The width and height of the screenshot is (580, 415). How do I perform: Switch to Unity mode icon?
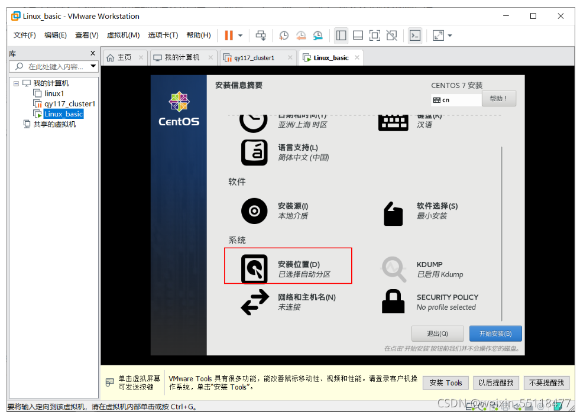click(x=392, y=35)
